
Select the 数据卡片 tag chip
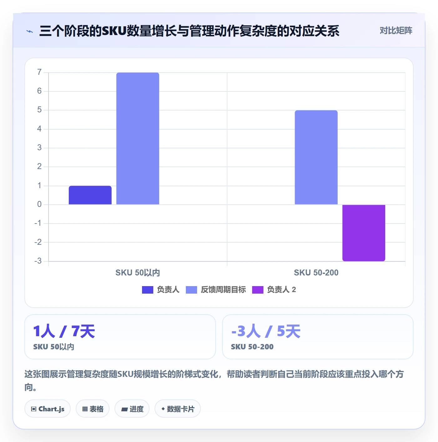pos(178,409)
